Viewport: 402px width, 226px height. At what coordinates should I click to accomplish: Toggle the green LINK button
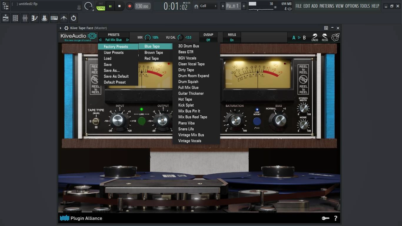(x=142, y=121)
